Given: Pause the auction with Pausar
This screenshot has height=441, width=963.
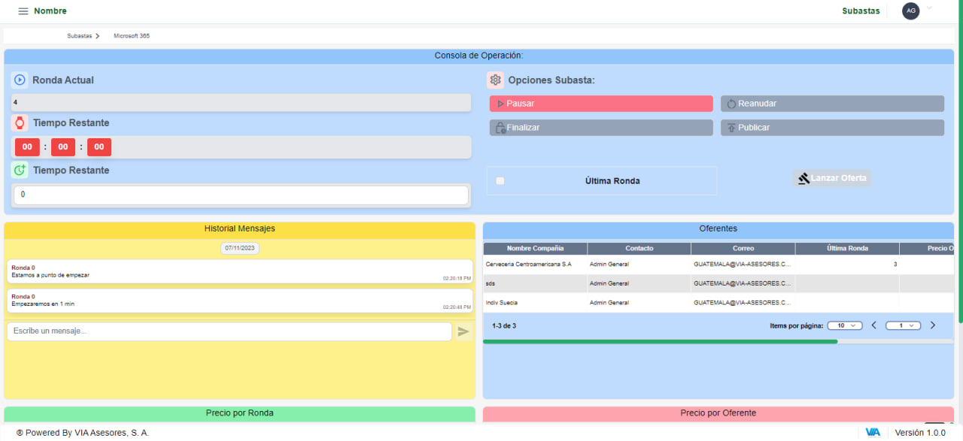Looking at the screenshot, I should coord(601,104).
